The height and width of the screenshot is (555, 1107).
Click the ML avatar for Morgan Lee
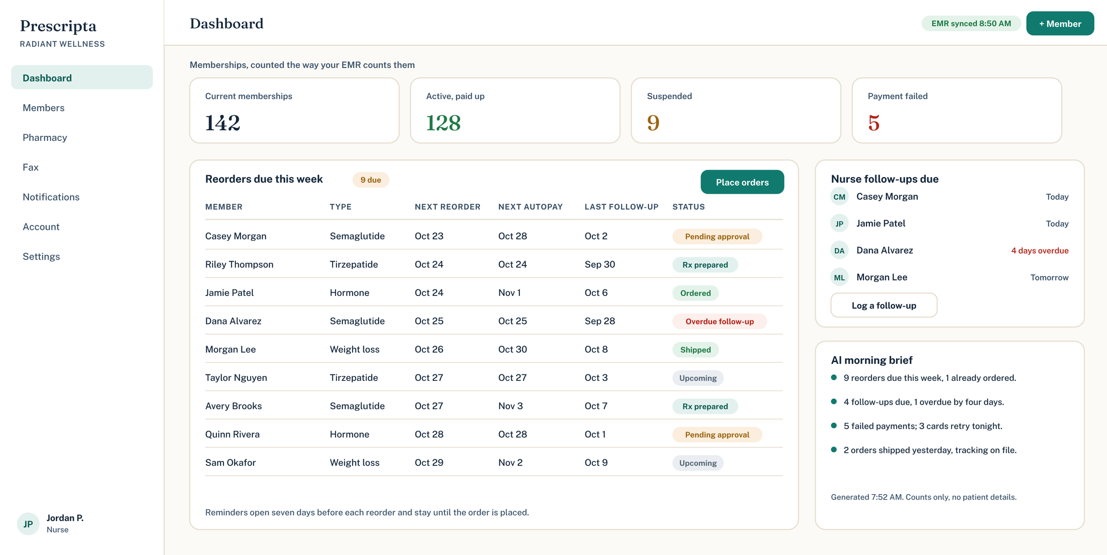click(839, 277)
